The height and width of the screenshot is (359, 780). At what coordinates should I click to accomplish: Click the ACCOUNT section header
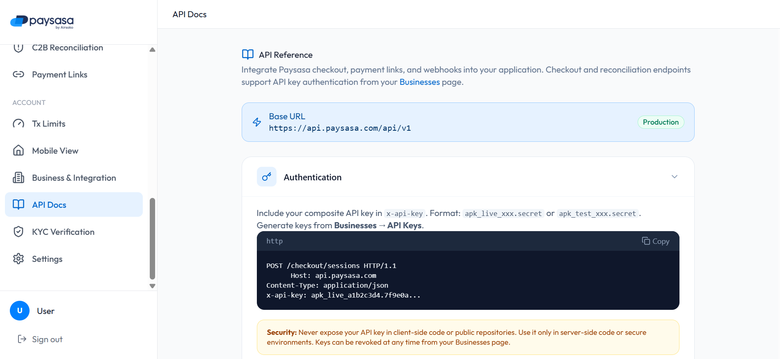29,102
